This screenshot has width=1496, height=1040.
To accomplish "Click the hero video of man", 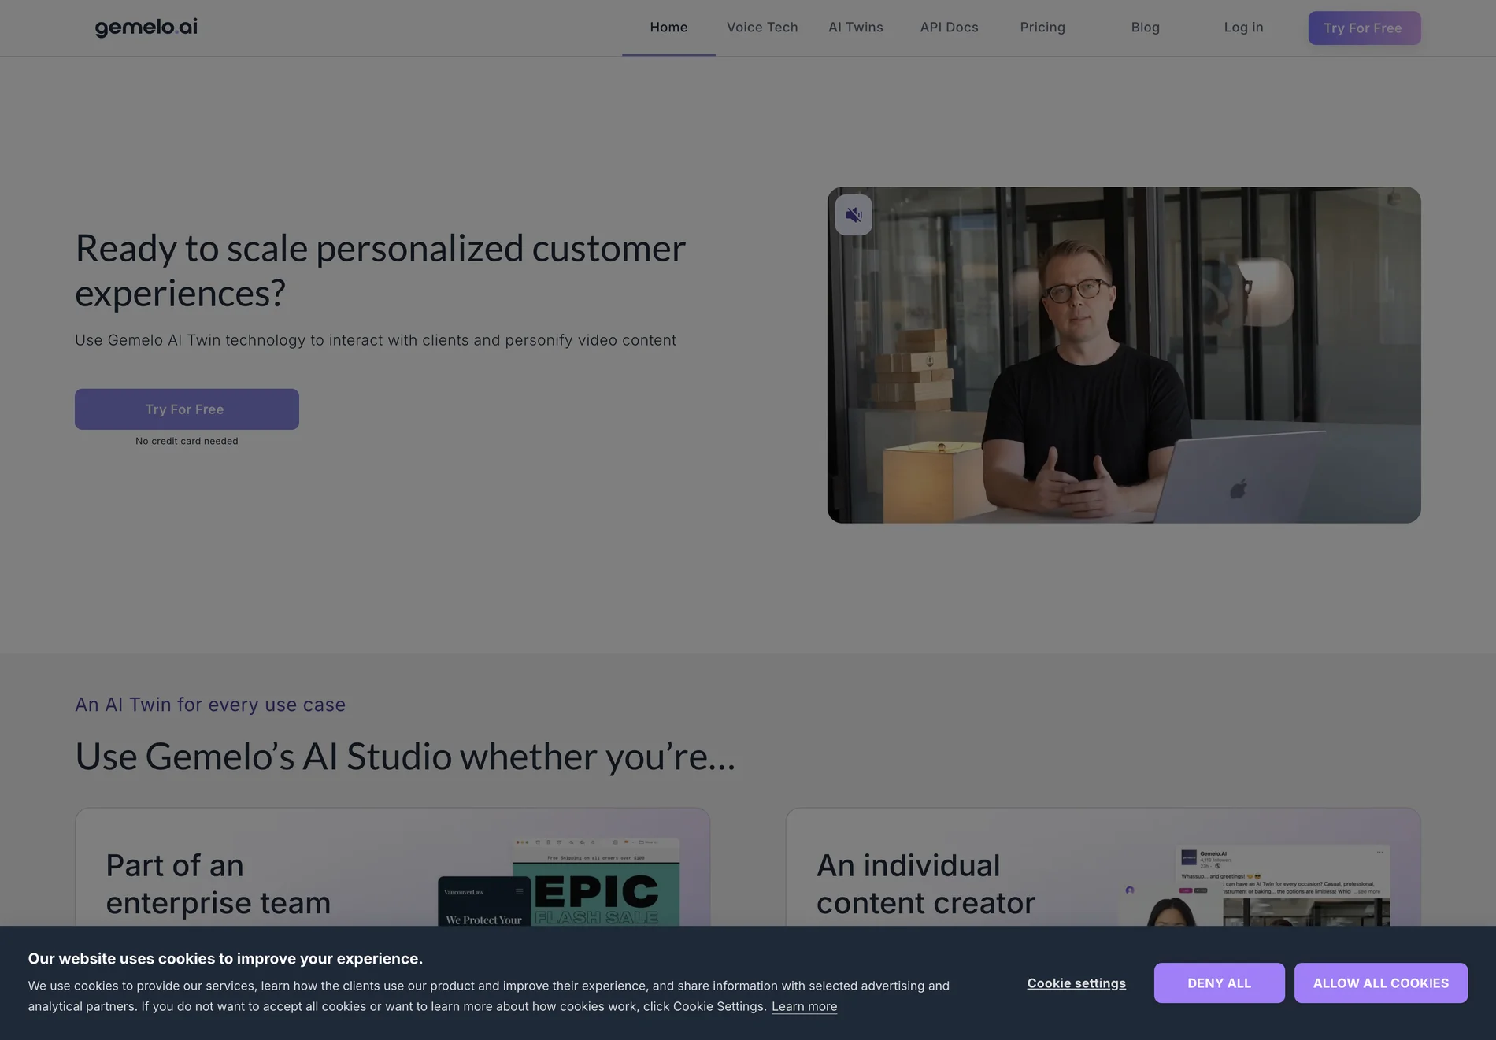I will click(1124, 355).
